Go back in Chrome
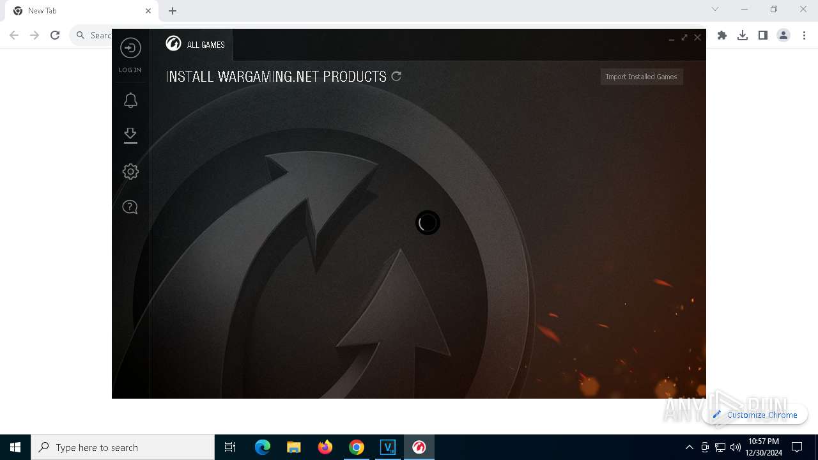818x460 pixels. (14, 35)
